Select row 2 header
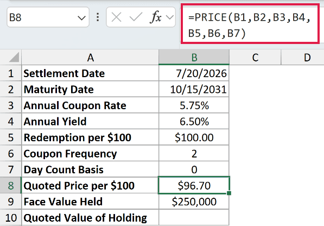 11,89
